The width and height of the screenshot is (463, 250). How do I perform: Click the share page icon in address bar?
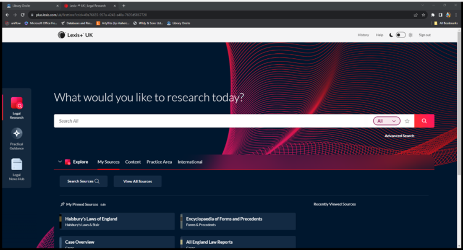[x=416, y=15]
